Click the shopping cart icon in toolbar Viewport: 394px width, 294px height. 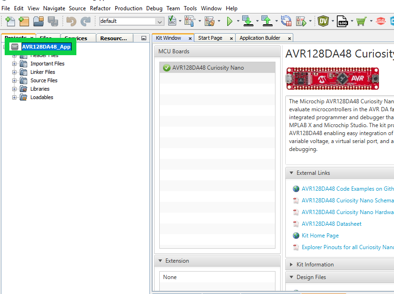point(361,21)
